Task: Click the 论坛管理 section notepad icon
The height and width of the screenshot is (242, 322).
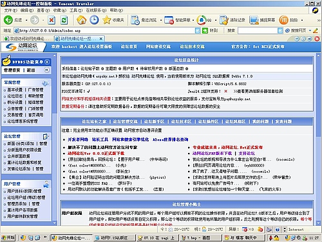Action: tap(46, 137)
